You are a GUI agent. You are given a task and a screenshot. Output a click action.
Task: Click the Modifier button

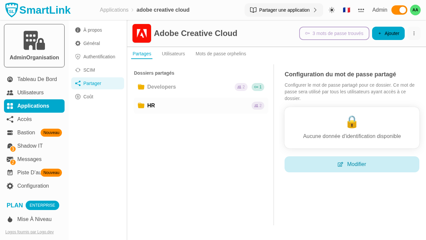point(352,164)
